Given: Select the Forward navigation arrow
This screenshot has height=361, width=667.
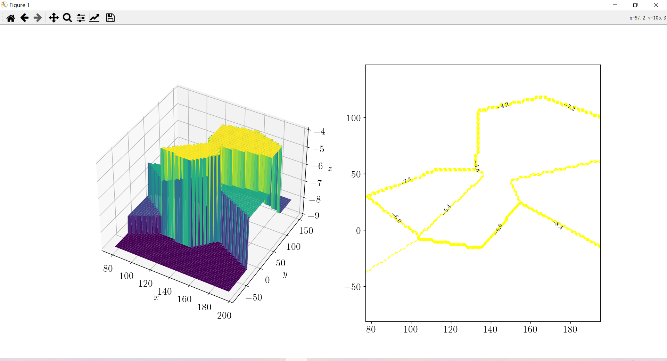Looking at the screenshot, I should click(x=37, y=18).
